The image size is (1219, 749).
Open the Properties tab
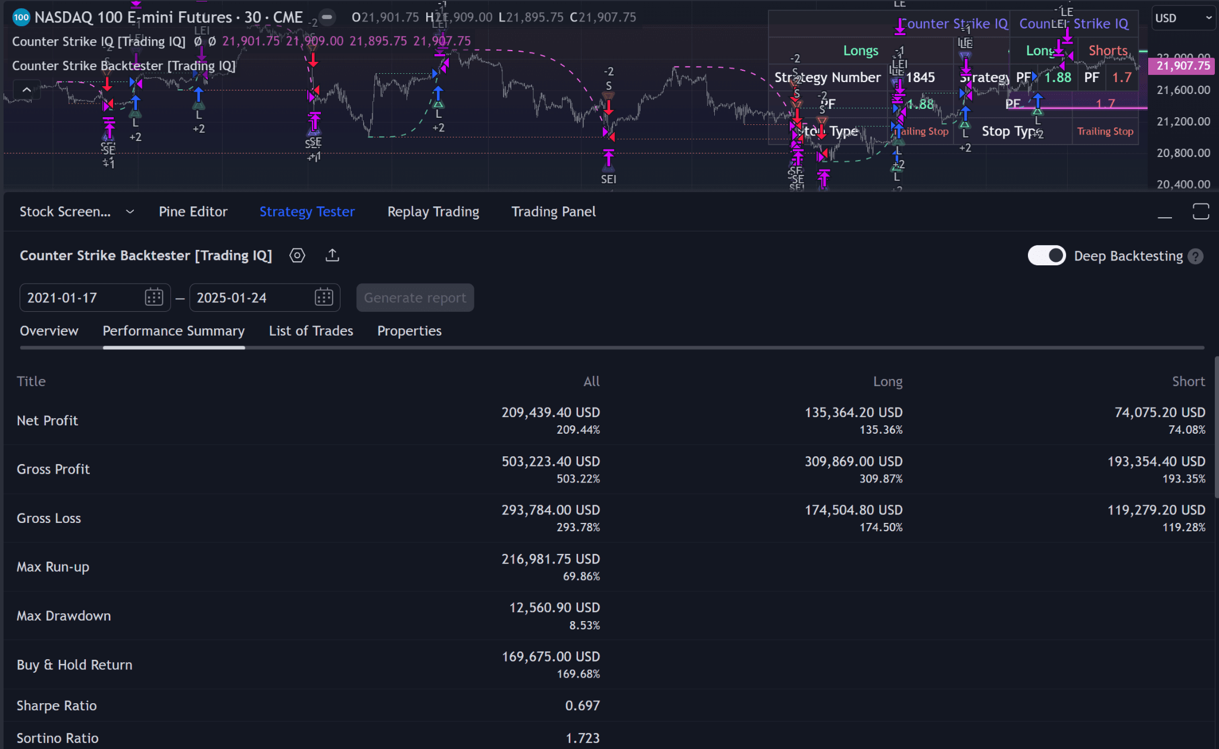tap(410, 331)
